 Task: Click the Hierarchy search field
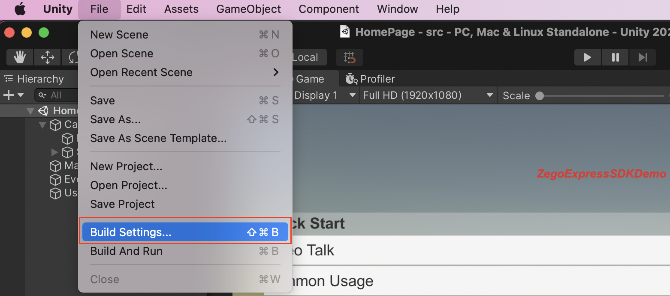[58, 95]
